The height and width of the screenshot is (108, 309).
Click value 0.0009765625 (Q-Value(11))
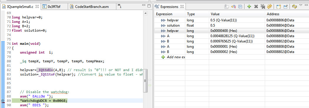tap(237, 41)
